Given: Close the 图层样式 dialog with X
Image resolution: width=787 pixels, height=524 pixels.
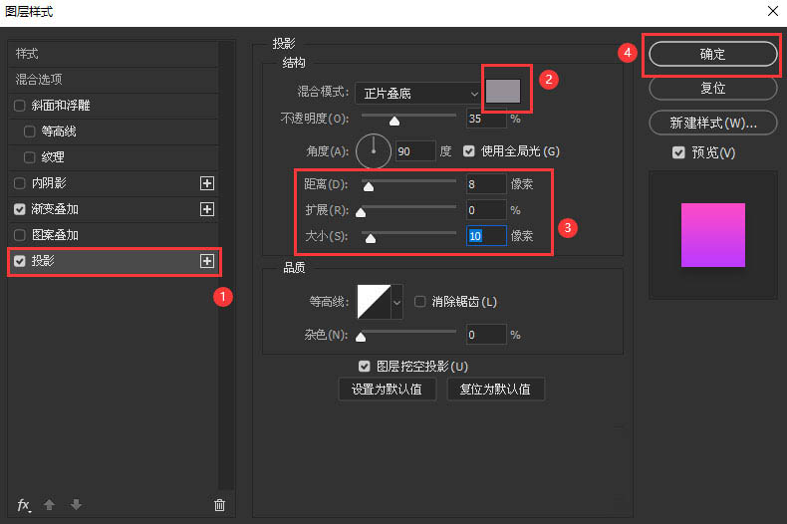Looking at the screenshot, I should point(773,11).
